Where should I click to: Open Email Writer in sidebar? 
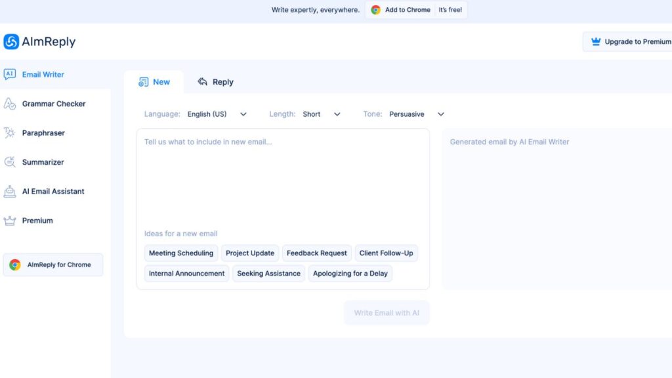55,75
